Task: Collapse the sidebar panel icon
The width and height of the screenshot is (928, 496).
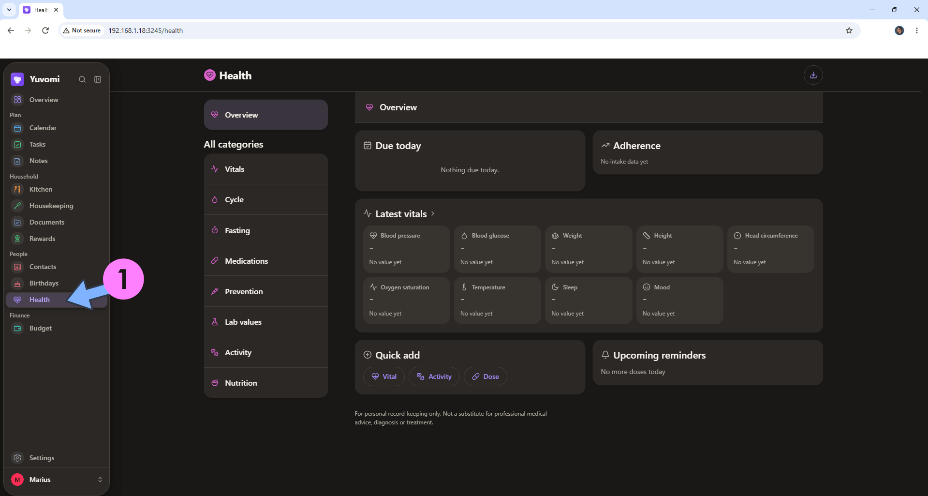Action: (98, 79)
